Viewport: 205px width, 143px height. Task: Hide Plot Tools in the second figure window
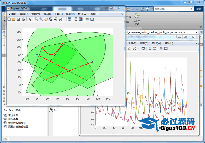coord(161,49)
